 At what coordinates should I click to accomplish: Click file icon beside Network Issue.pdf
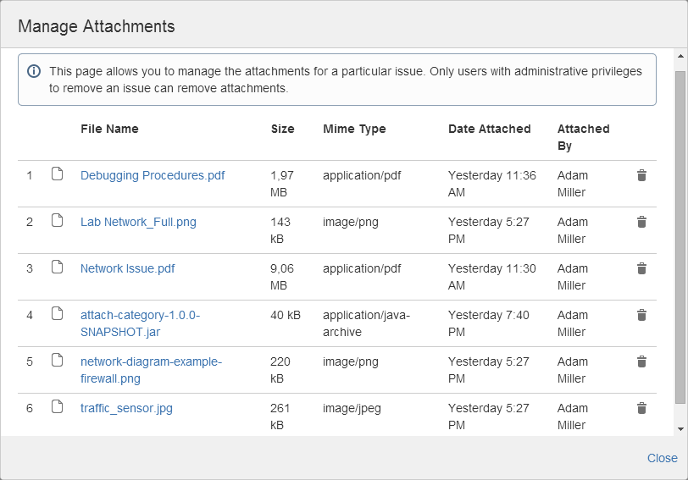57,268
